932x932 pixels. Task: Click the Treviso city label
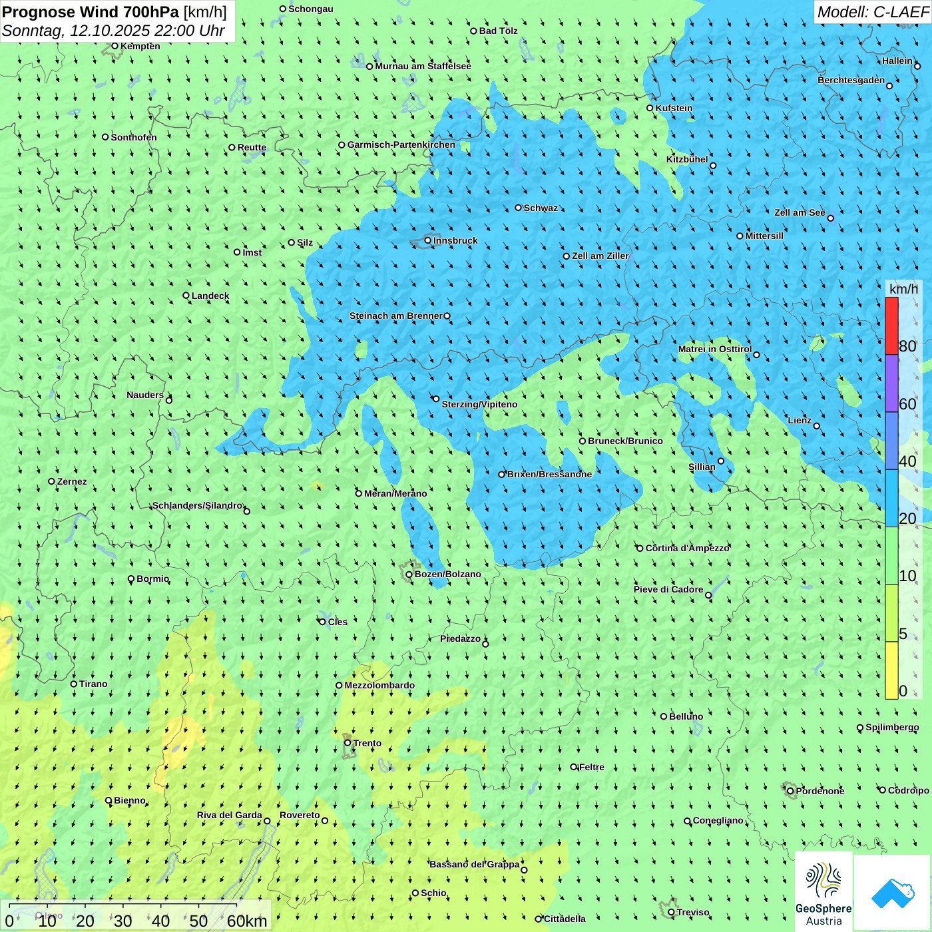point(693,912)
